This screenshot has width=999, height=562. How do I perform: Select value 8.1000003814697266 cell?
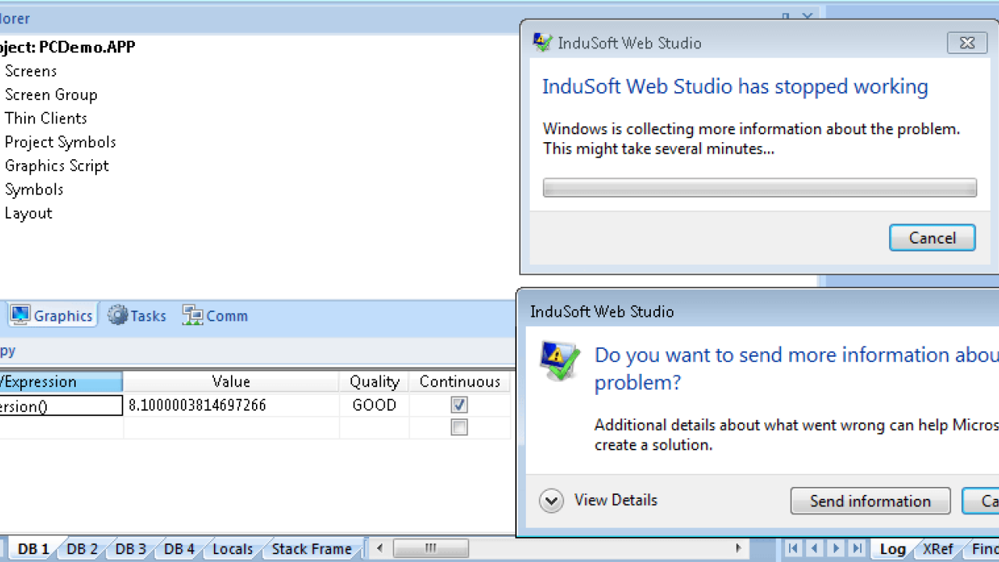(x=231, y=405)
